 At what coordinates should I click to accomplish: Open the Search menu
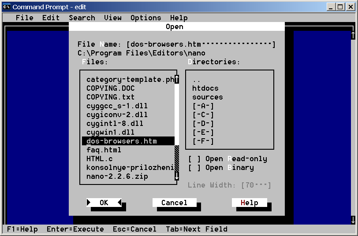82,18
